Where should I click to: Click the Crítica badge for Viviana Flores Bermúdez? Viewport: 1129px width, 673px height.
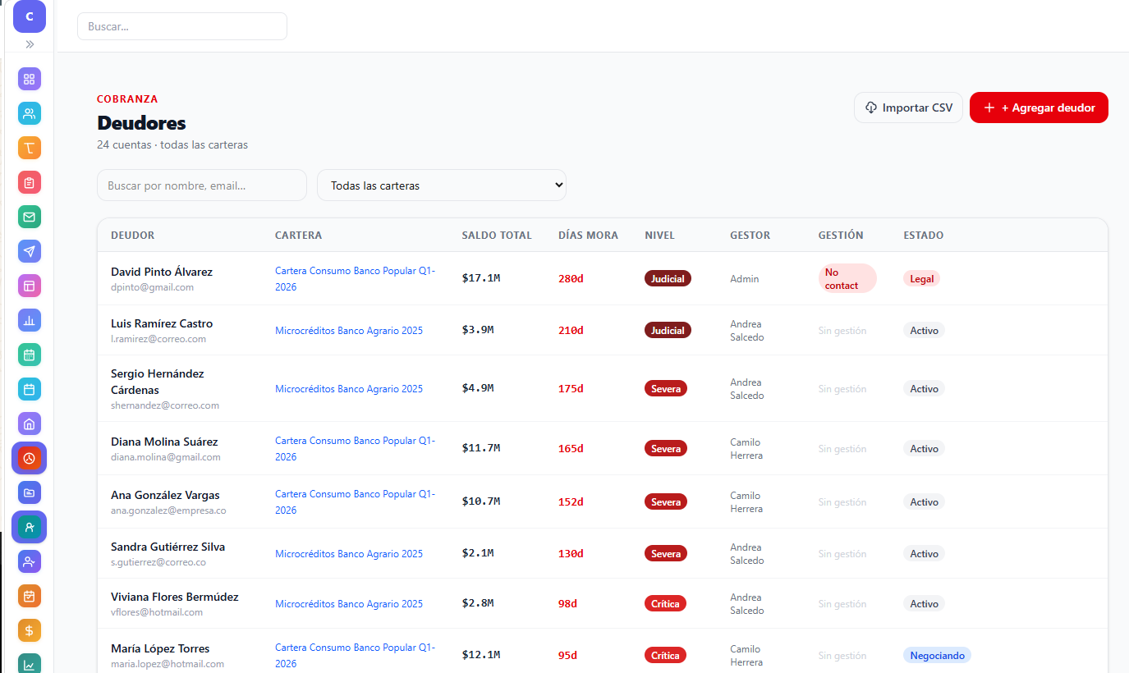[x=665, y=604]
